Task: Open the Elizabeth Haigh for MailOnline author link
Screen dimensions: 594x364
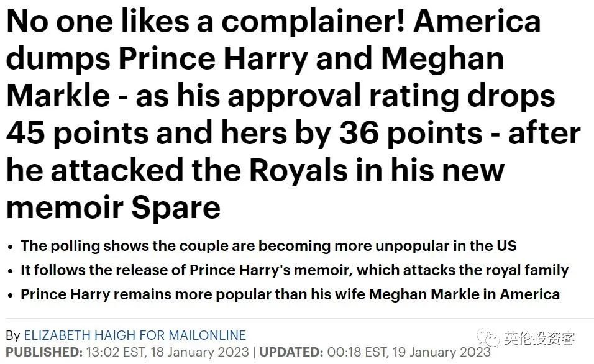Action: click(135, 335)
